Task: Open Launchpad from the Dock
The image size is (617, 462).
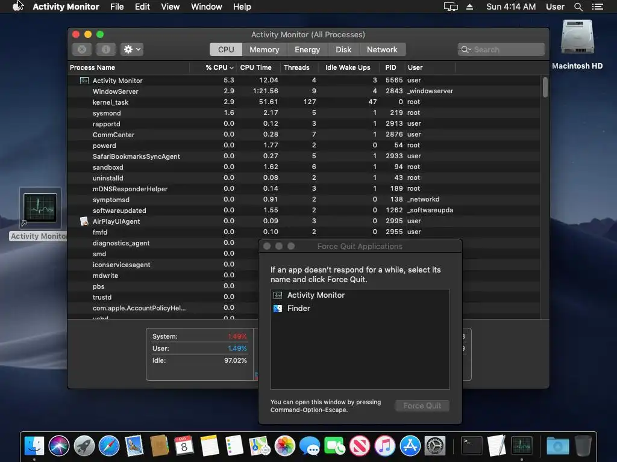Action: pyautogui.click(x=84, y=446)
